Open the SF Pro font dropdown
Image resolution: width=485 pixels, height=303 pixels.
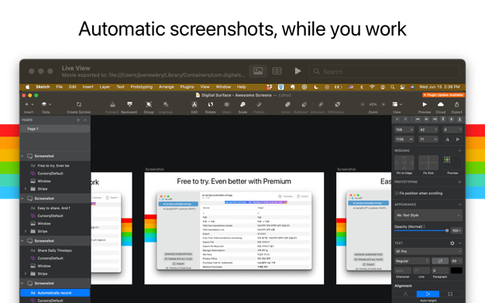pos(428,251)
